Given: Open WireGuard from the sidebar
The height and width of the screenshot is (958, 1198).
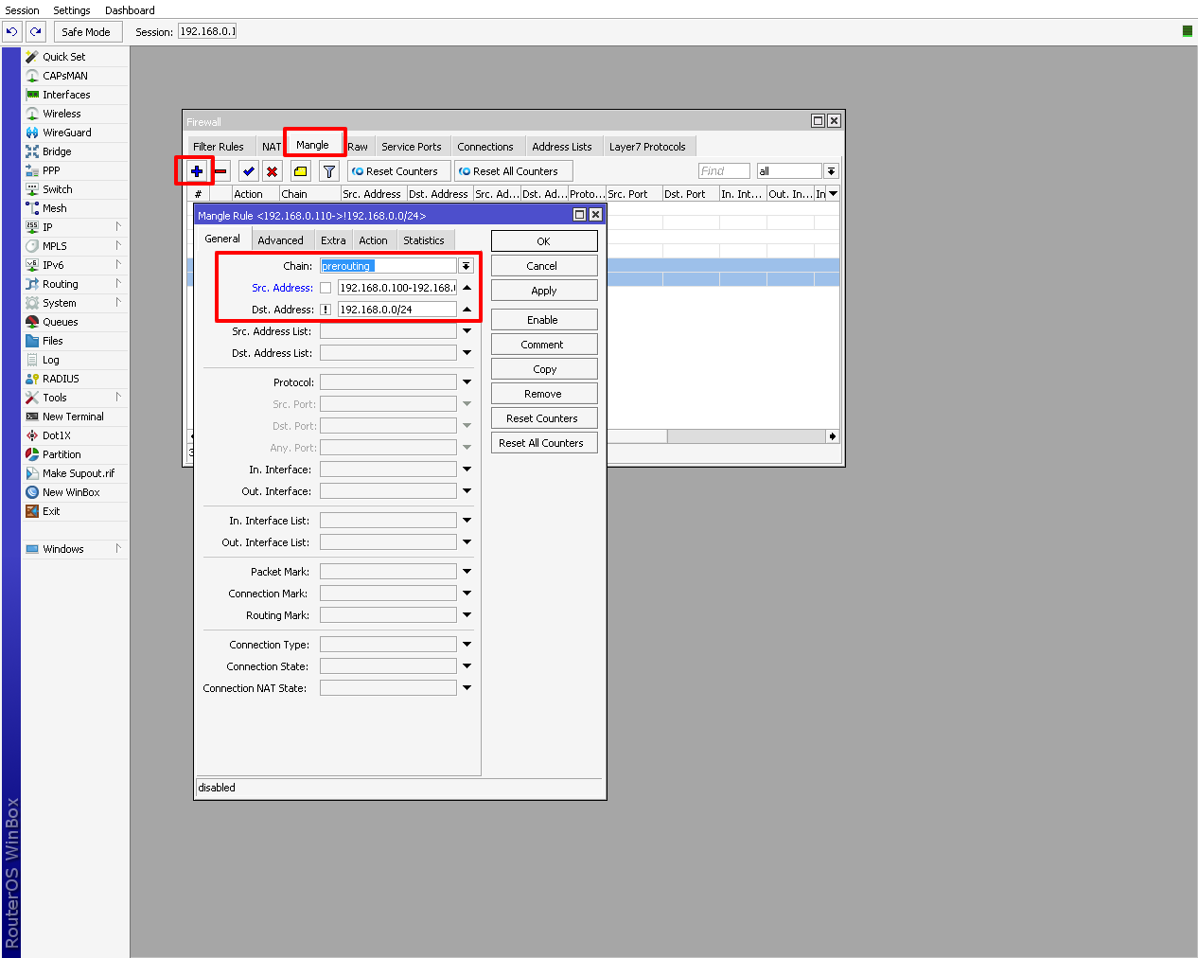Looking at the screenshot, I should click(x=66, y=133).
